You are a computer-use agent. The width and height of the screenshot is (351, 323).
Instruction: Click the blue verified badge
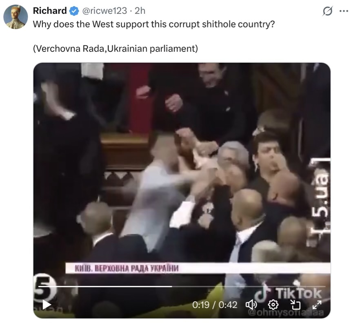[x=74, y=11]
